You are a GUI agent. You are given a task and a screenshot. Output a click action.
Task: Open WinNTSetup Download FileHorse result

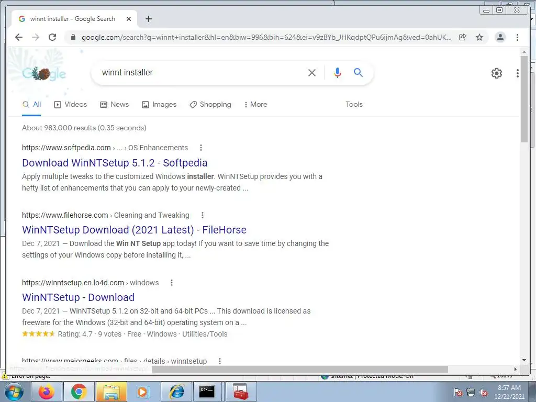[134, 230]
